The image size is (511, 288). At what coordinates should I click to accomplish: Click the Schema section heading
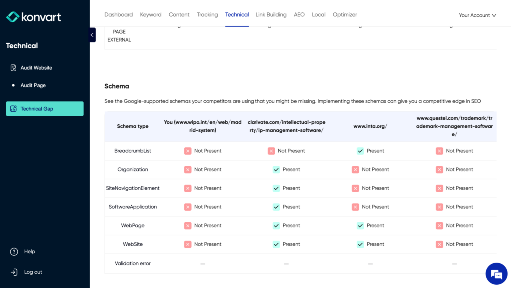point(117,86)
